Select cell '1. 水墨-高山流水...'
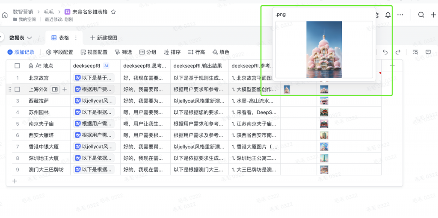The height and width of the screenshot is (218, 438). [255, 101]
